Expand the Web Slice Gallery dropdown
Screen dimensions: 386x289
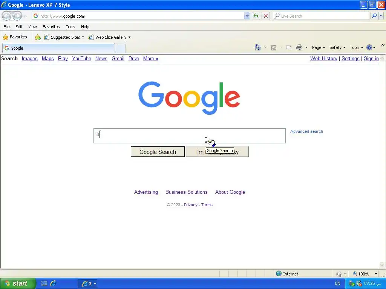point(130,37)
